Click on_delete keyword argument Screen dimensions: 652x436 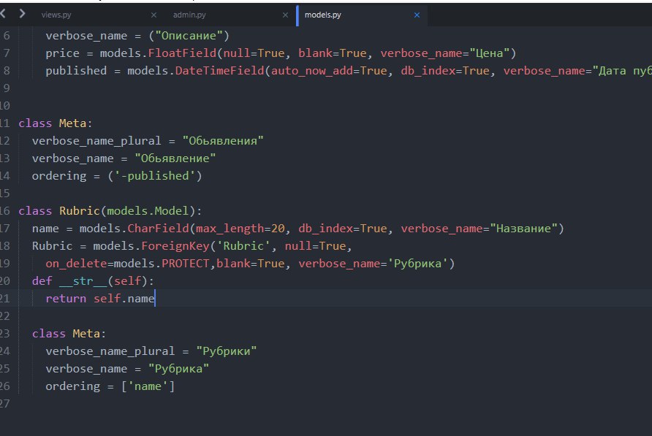click(76, 264)
